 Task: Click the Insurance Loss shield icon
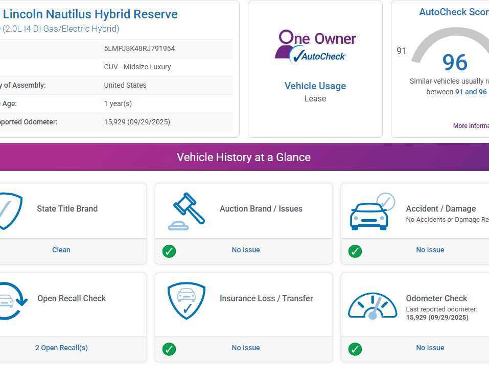186,301
